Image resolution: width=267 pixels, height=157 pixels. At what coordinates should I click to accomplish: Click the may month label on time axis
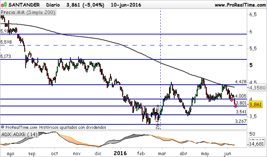point(205,154)
